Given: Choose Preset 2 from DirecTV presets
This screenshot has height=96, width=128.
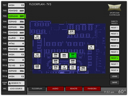Looking at the screenshot, I should click(x=114, y=34).
